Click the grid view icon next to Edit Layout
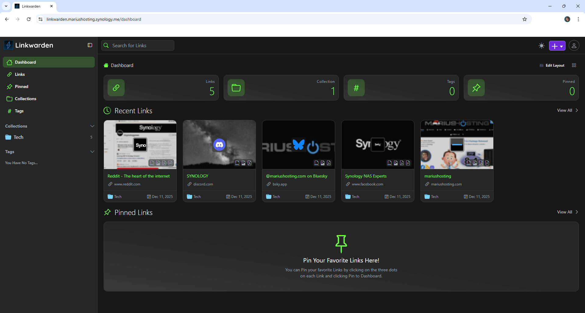The image size is (585, 313). (574, 65)
